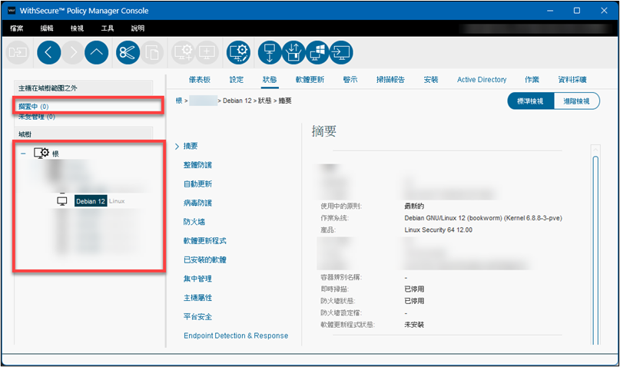The width and height of the screenshot is (620, 367).
Task: Click the 擱置中 (0) link
Action: tap(34, 106)
